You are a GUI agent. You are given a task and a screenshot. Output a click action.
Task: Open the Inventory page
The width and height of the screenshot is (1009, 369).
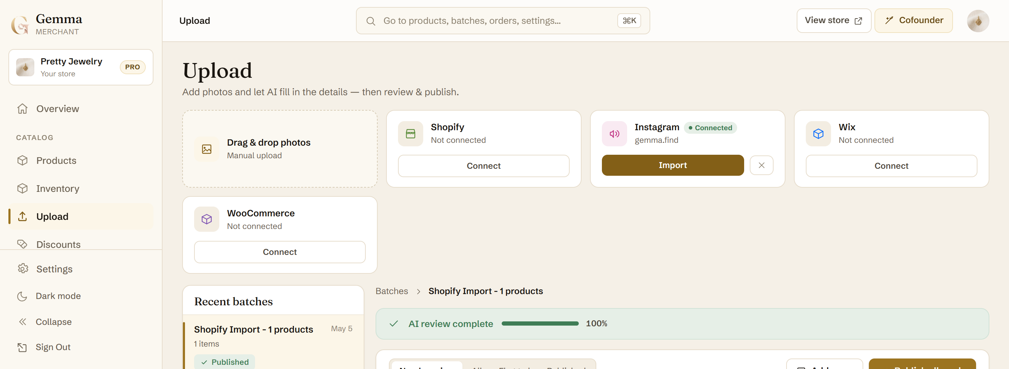[x=81, y=189]
